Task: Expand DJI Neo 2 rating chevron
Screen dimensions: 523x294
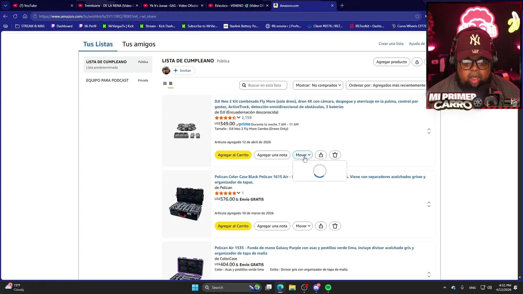Action: (x=239, y=118)
